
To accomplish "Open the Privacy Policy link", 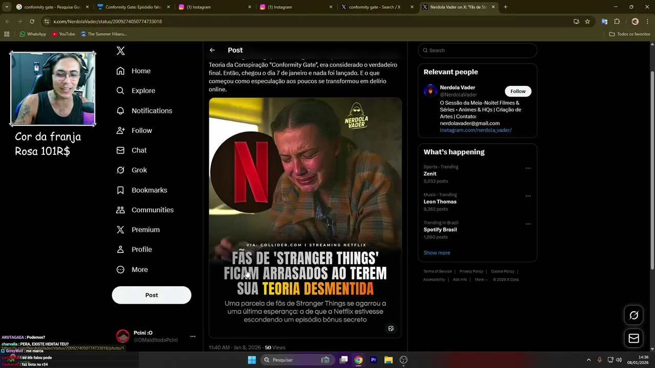I will click(x=471, y=271).
